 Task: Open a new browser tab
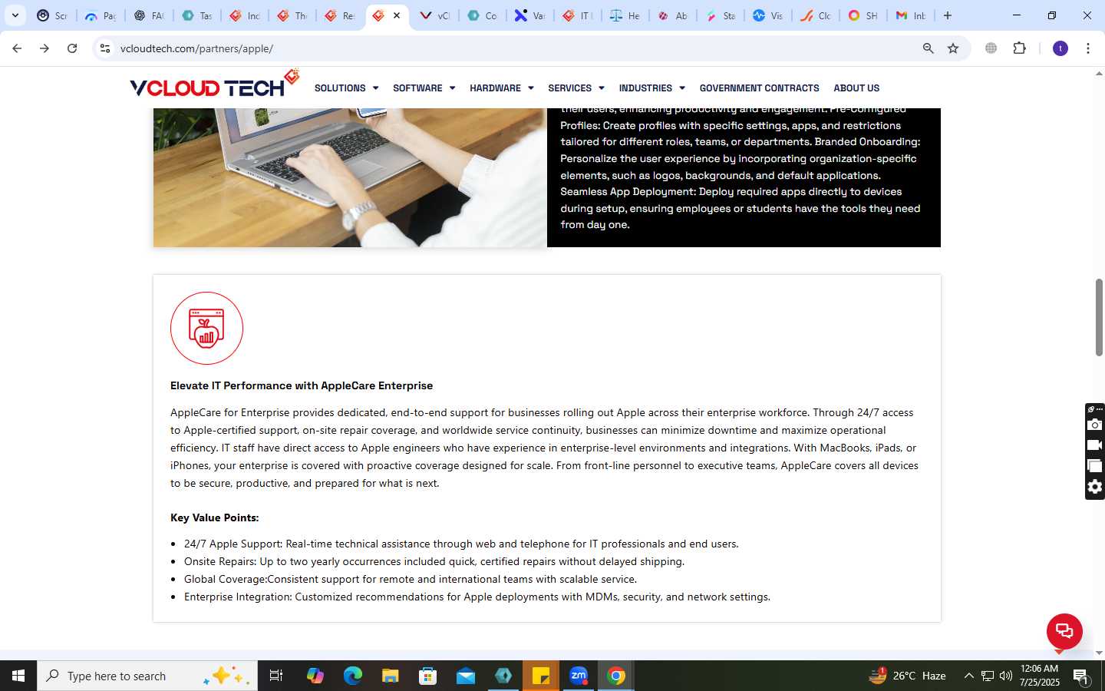click(x=948, y=15)
